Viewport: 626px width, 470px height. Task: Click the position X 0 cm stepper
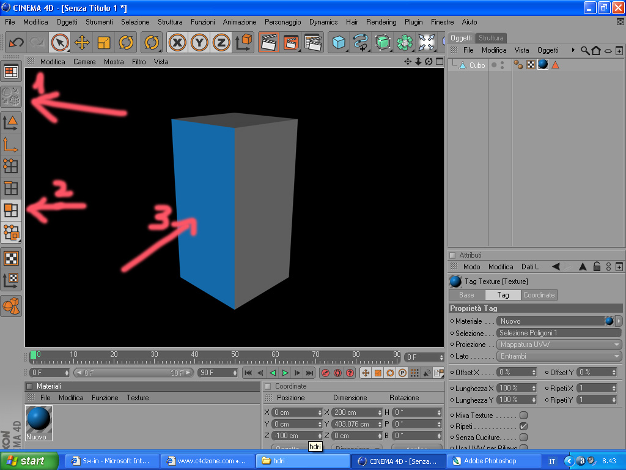point(320,412)
